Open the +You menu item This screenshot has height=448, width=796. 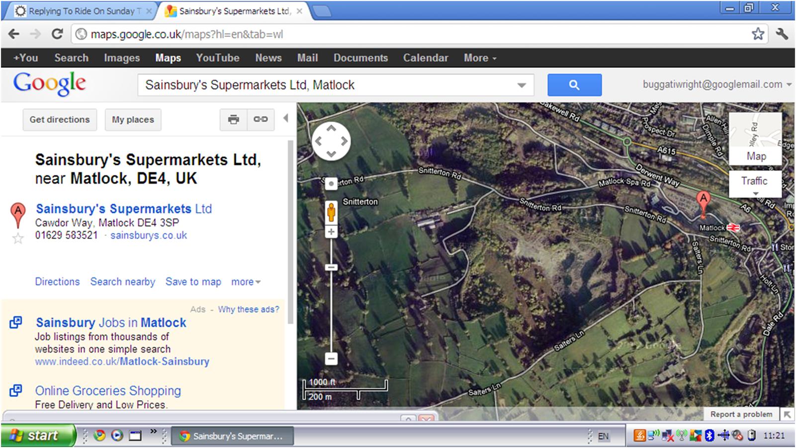pos(25,58)
